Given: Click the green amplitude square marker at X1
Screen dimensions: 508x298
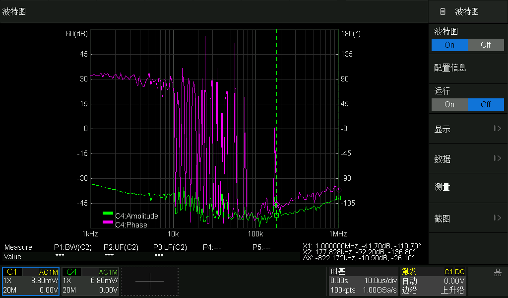Looking at the screenshot, I should click(338, 198).
